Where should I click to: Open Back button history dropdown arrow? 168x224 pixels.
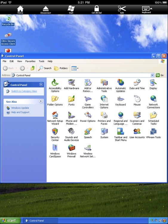pos(16,68)
